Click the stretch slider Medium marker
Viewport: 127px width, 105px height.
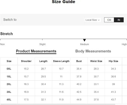(84, 40)
